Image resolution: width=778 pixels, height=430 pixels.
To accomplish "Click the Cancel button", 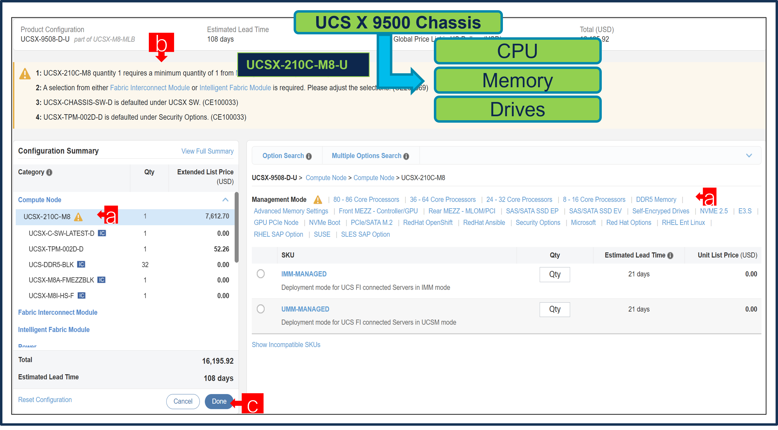I will 183,402.
